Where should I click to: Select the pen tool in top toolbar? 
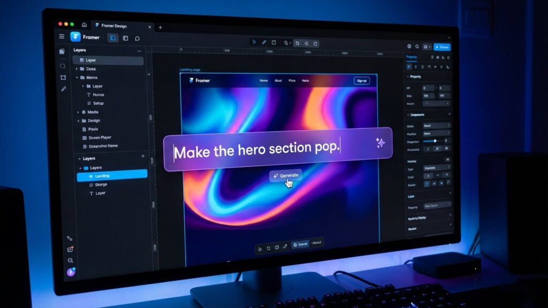264,42
